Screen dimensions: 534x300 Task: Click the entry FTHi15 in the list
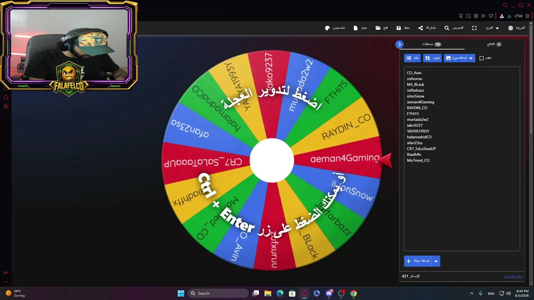click(413, 114)
